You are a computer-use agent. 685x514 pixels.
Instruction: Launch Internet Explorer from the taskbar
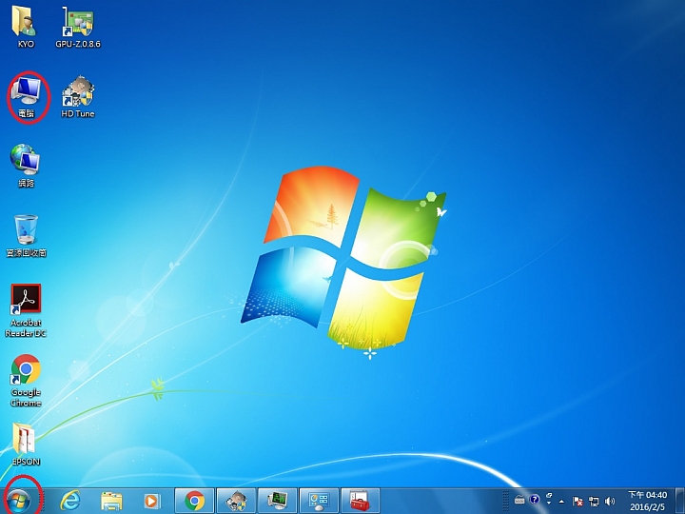click(70, 501)
